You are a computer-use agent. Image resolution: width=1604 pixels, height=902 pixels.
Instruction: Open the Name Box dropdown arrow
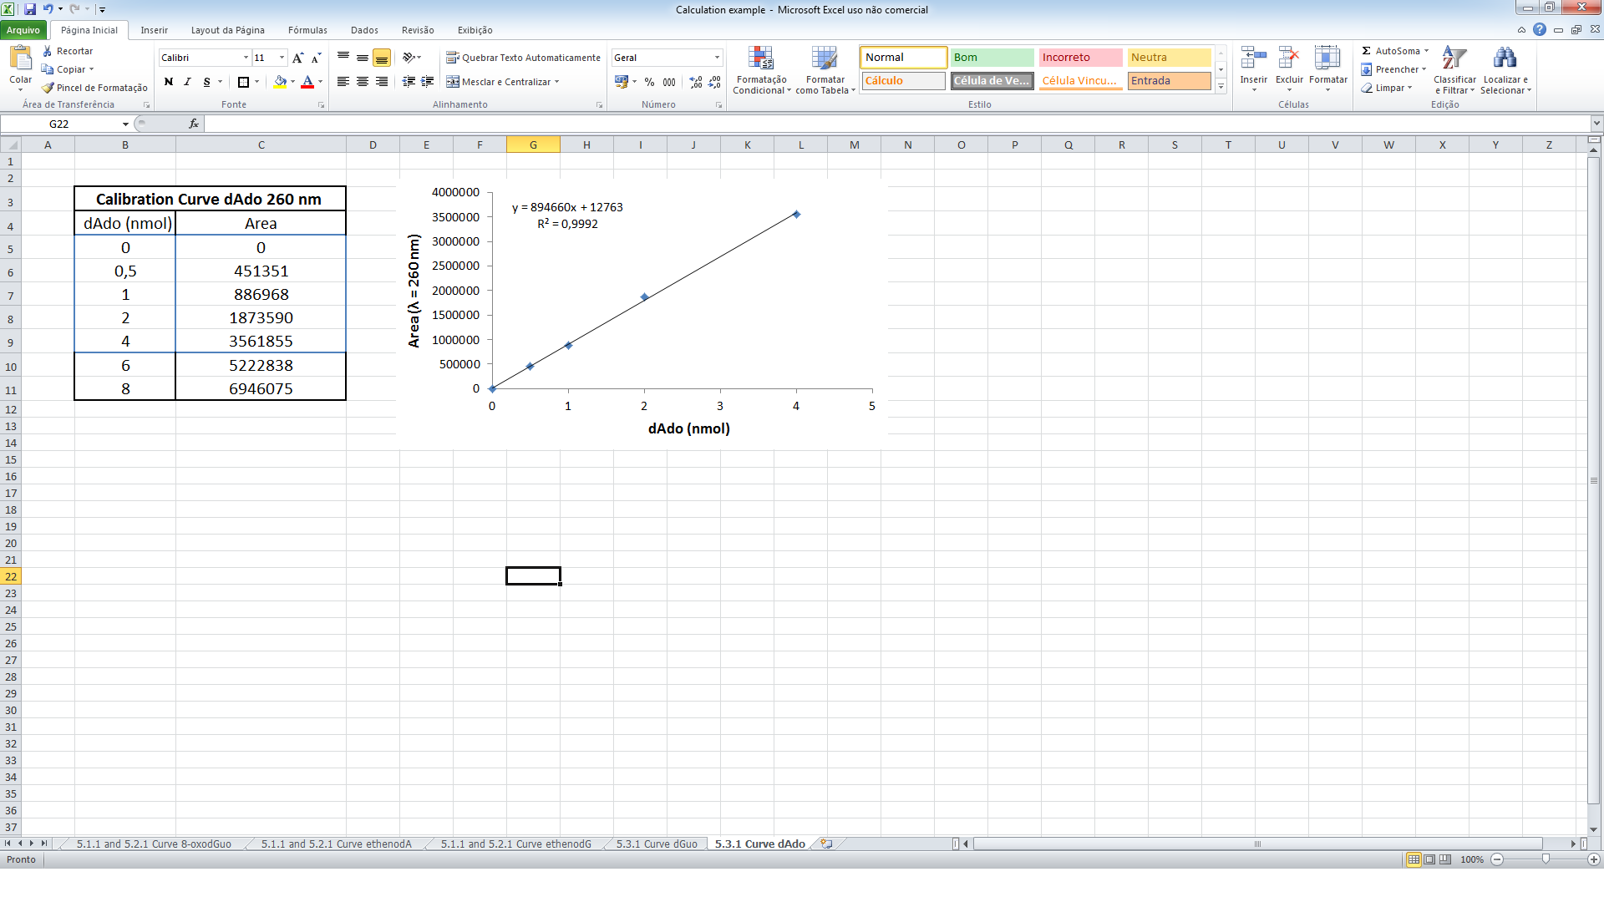(125, 124)
